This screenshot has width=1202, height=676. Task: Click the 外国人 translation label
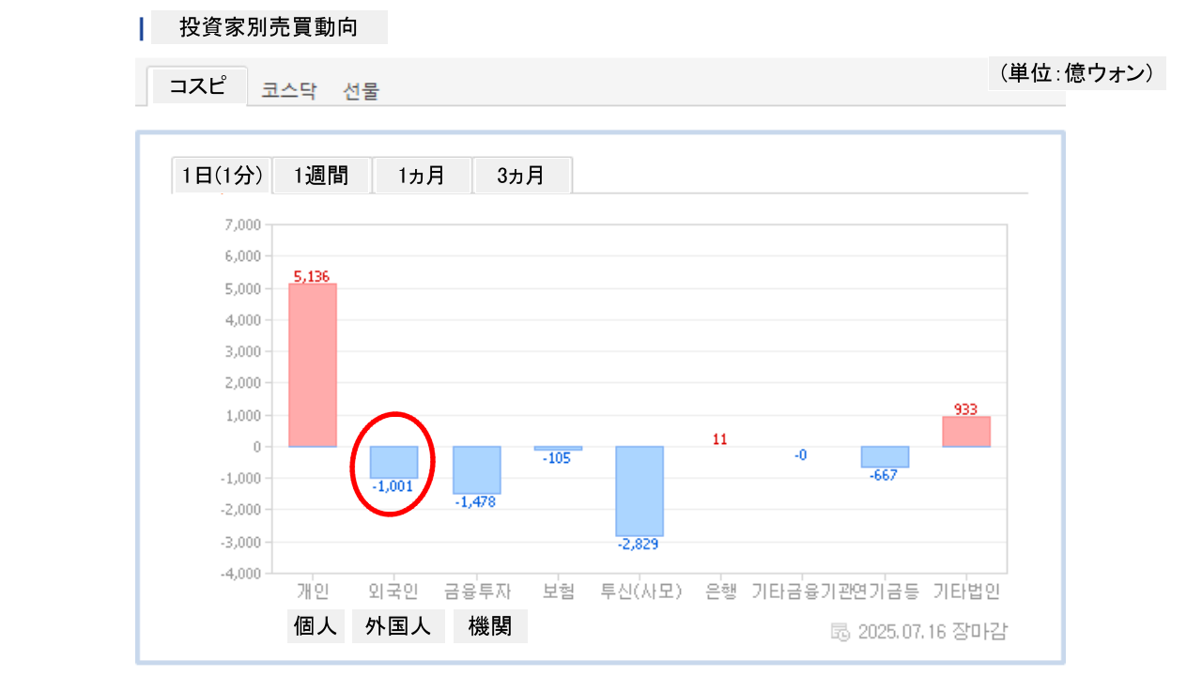point(398,626)
